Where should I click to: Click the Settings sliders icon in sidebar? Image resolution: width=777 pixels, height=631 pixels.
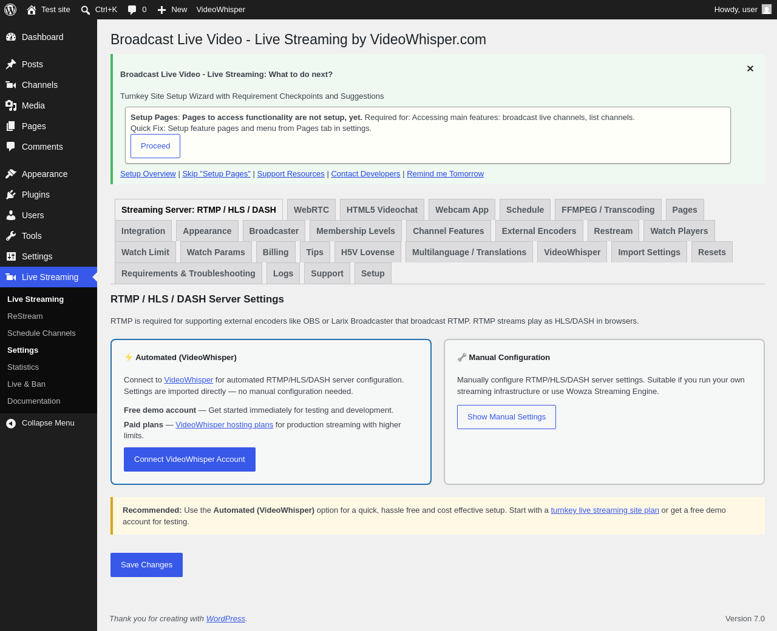11,256
